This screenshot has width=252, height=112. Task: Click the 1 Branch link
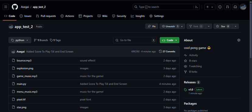click(x=41, y=40)
